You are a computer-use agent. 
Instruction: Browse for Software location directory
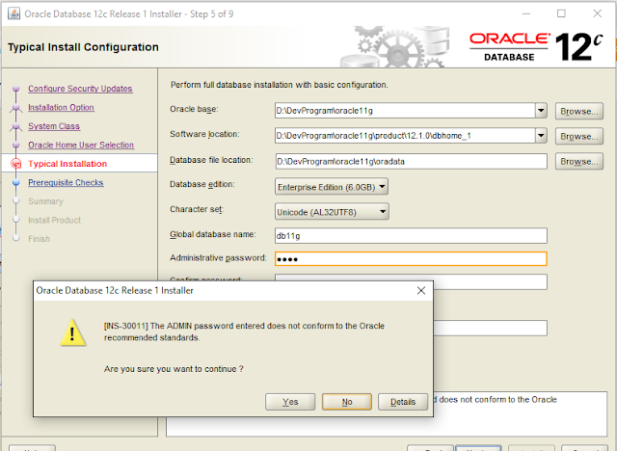click(x=578, y=137)
